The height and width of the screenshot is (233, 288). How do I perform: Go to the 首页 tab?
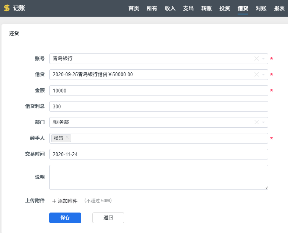pyautogui.click(x=134, y=8)
